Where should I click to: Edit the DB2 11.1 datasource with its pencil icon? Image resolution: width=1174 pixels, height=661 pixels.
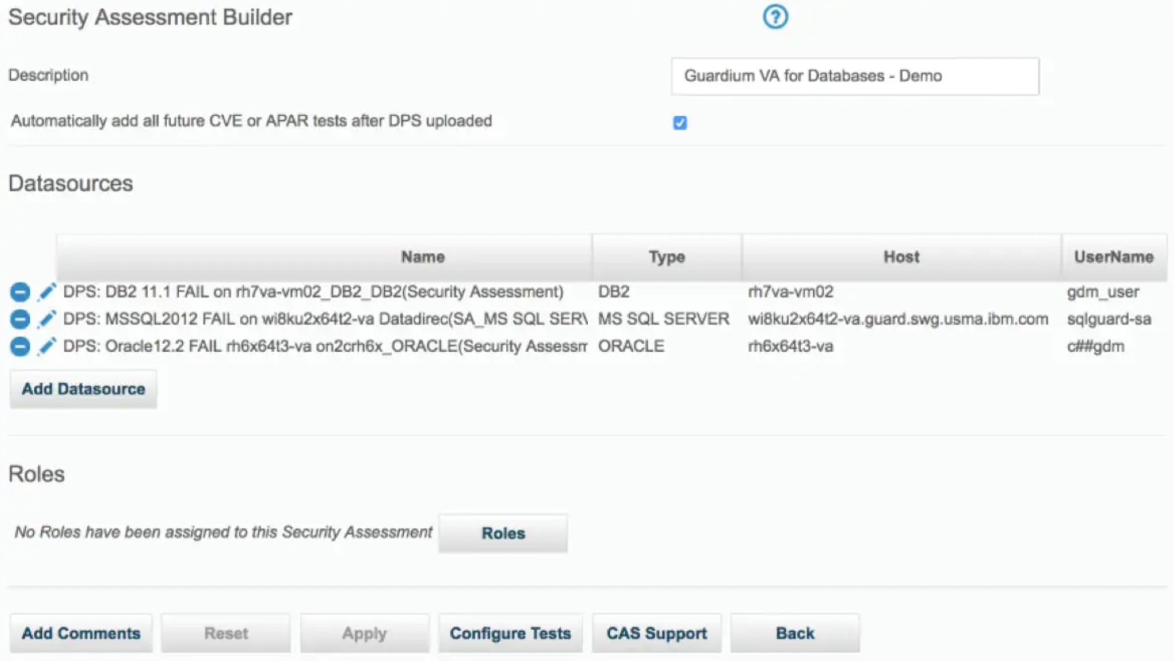point(47,292)
